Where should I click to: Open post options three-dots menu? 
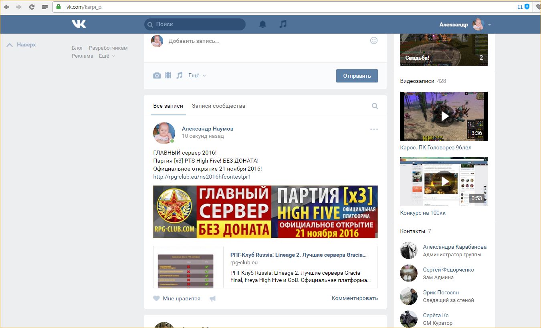[374, 129]
